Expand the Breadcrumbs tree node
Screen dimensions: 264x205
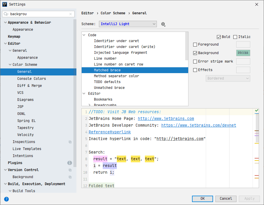90,105
